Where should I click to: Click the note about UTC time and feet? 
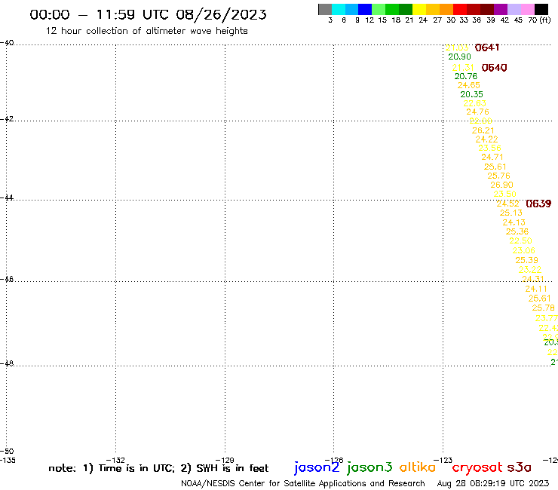(x=158, y=468)
